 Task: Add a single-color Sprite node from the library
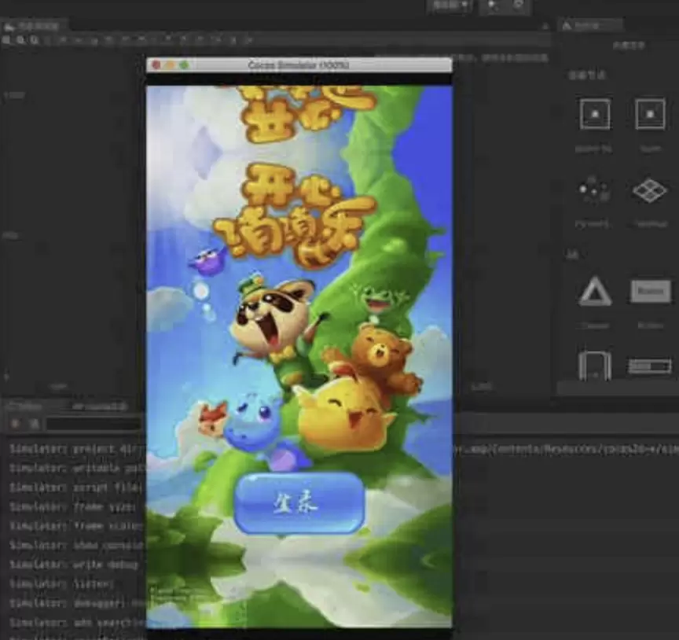coord(595,114)
